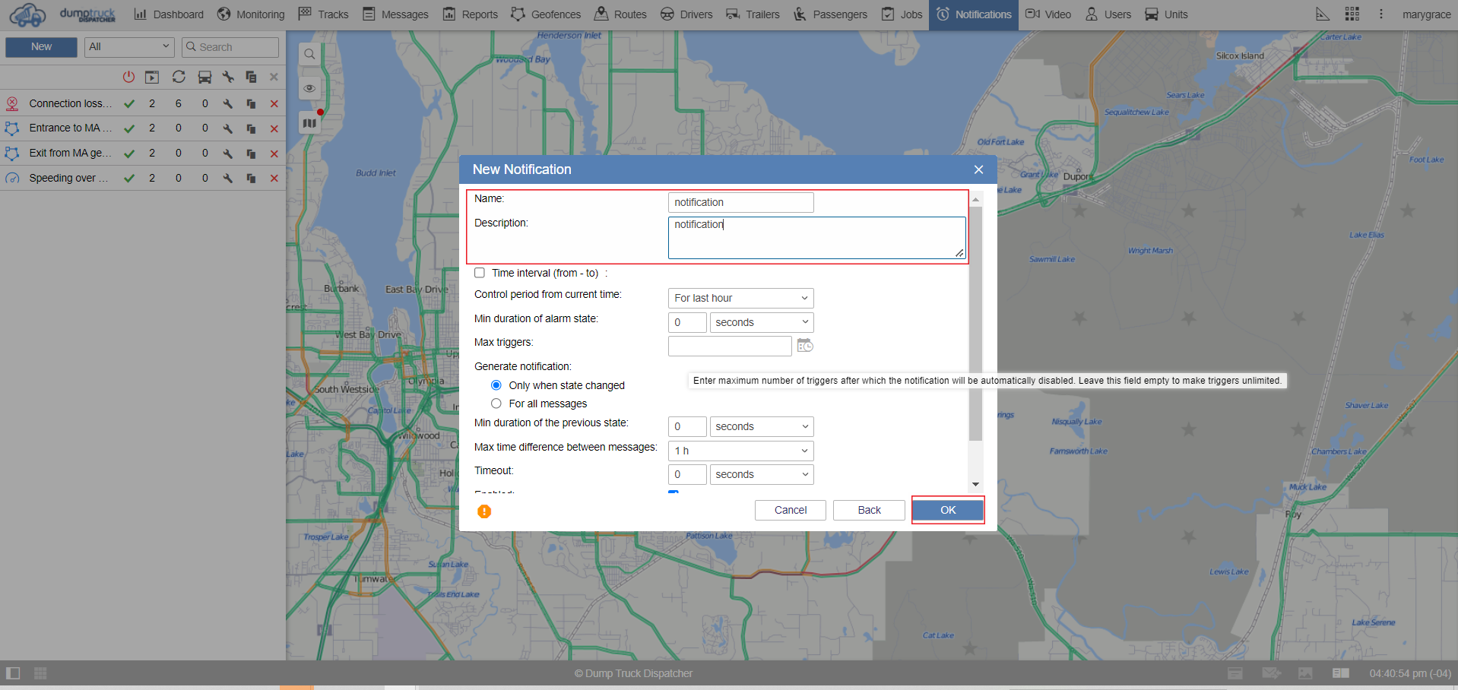The image size is (1458, 690).
Task: Click the calendar icon beside Max triggers
Action: coord(805,346)
